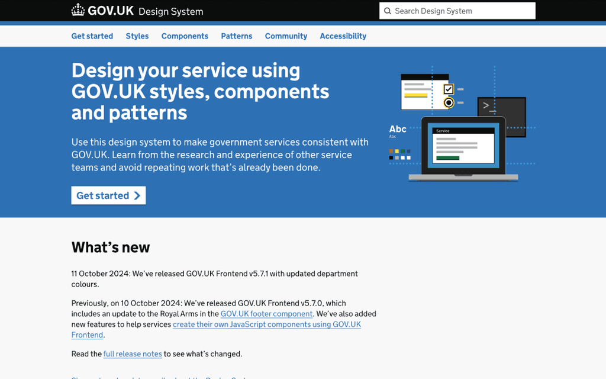Screen dimensions: 606x379
Task: Click the GOV.UK crown logo
Action: (77, 10)
